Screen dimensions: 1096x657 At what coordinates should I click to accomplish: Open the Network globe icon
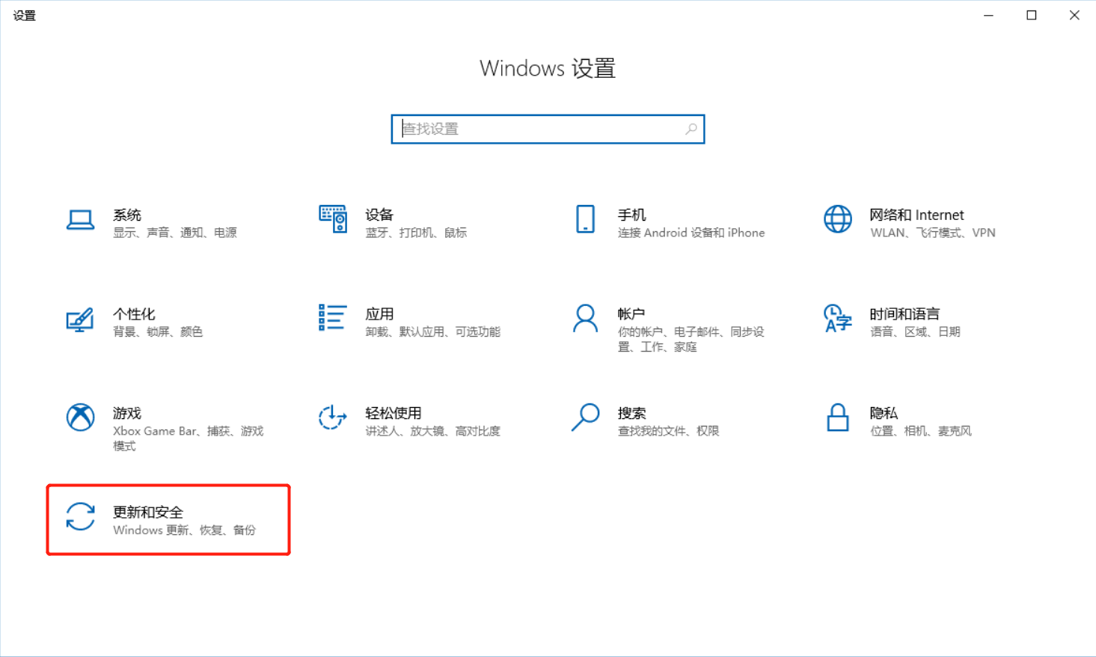837,219
